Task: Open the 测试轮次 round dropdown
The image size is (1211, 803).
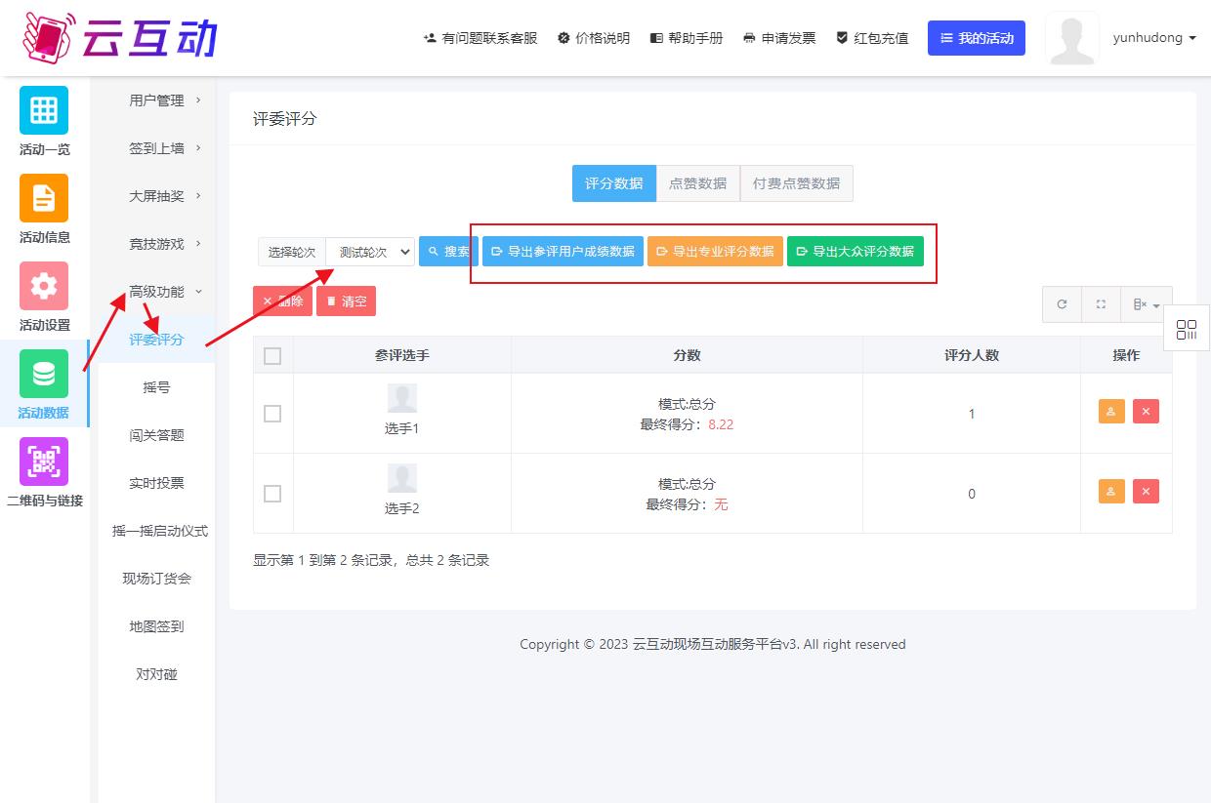Action: coord(370,252)
